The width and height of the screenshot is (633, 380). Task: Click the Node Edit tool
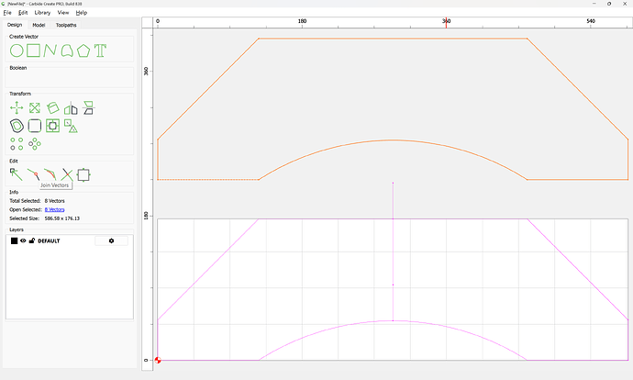pos(16,173)
